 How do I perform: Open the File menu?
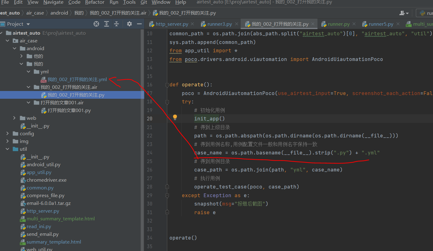(5, 2)
